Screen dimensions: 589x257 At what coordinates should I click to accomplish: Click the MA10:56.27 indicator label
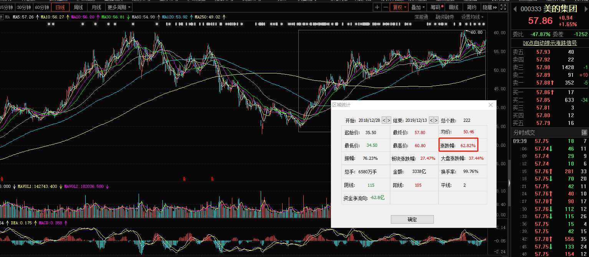point(53,17)
